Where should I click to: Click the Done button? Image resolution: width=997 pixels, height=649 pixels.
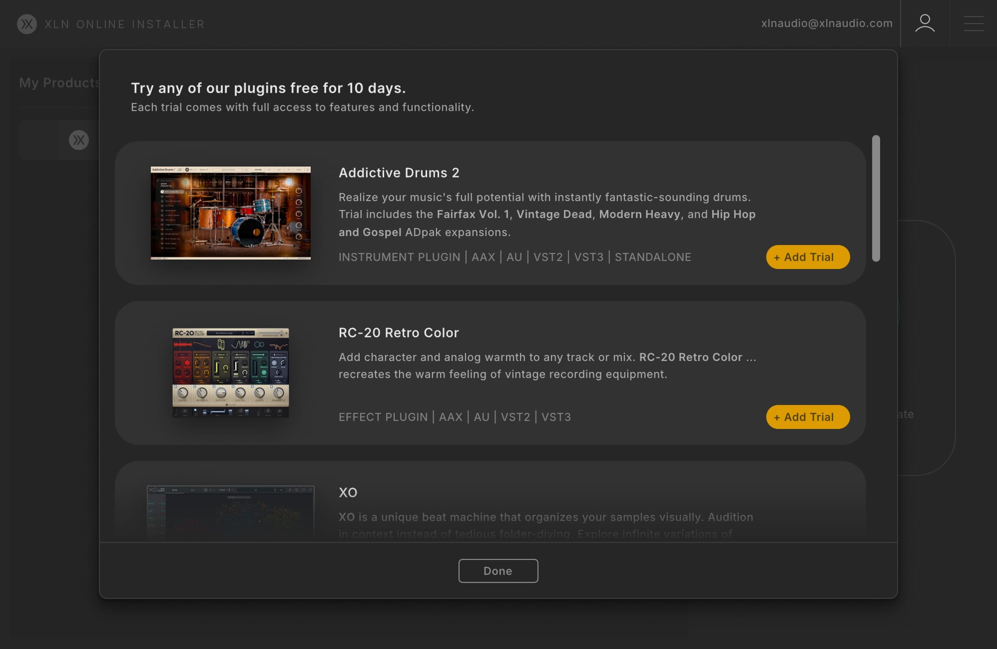tap(498, 571)
